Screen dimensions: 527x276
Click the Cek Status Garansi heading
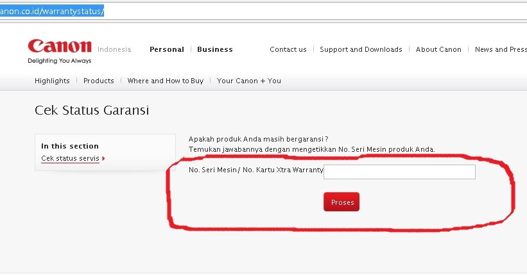[92, 110]
